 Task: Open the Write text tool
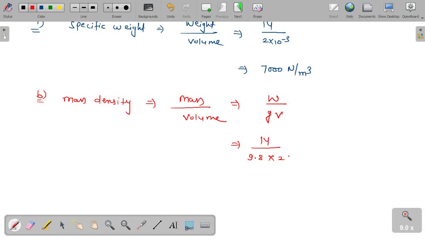point(173,225)
